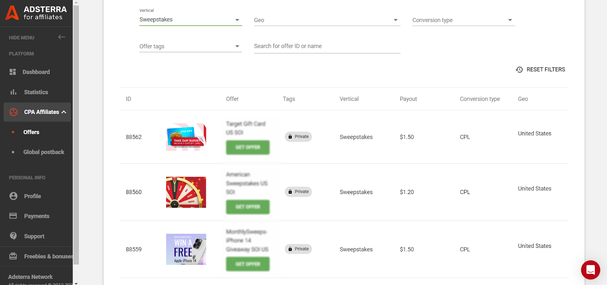This screenshot has width=607, height=285.
Task: Click the sidebar scrollbar down arrow
Action: [x=76, y=283]
